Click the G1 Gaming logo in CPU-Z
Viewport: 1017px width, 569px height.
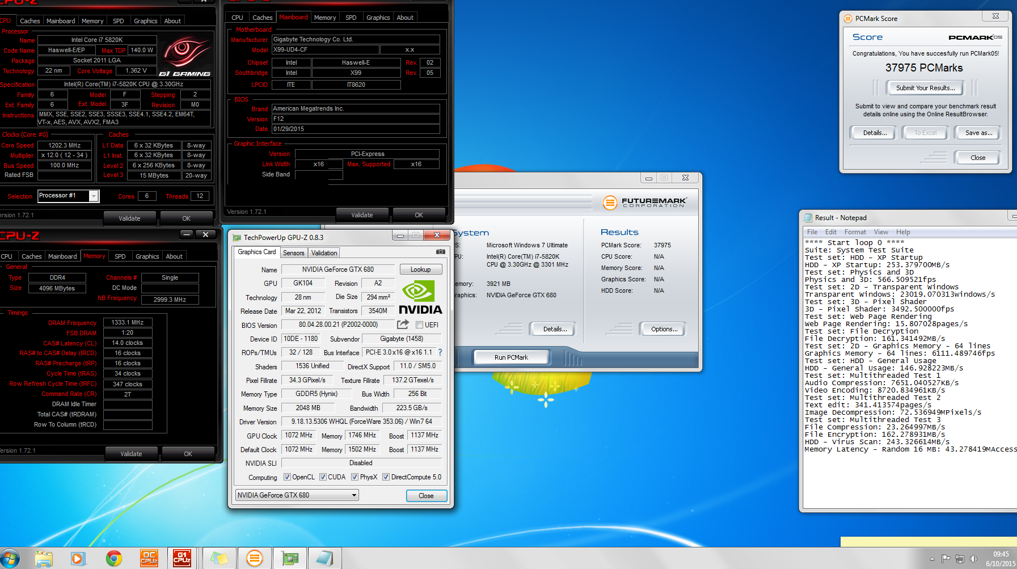(x=185, y=57)
